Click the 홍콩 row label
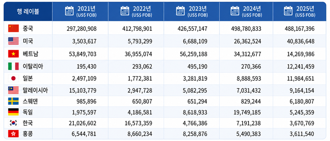 28,134
